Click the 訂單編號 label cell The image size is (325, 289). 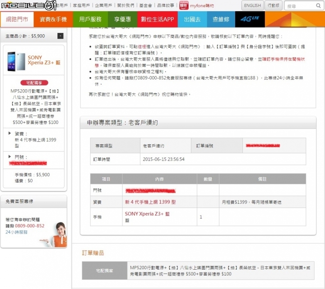point(217,146)
